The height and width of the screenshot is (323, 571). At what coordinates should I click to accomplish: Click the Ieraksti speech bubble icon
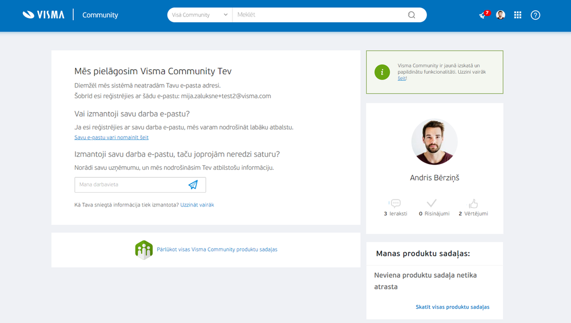point(395,203)
